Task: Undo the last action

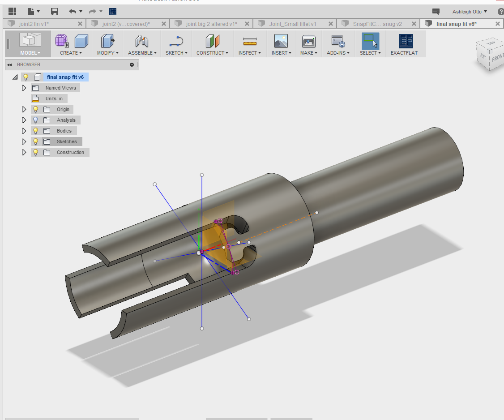Action: (x=73, y=12)
